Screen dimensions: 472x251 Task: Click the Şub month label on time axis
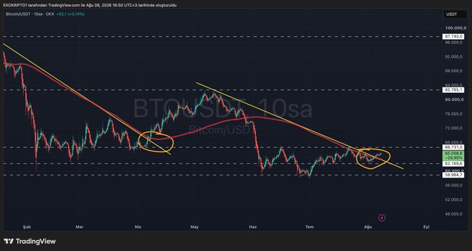coord(27,227)
